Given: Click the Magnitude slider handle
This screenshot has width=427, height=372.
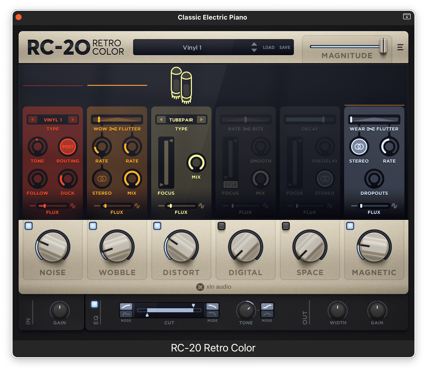Looking at the screenshot, I should (x=383, y=46).
